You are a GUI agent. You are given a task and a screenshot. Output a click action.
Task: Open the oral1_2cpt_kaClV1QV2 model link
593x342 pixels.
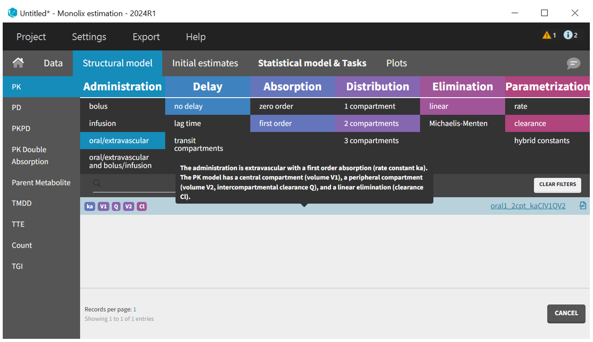coord(528,206)
